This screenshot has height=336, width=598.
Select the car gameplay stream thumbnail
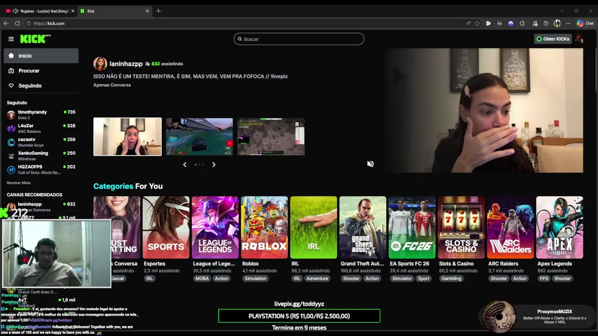tap(199, 137)
